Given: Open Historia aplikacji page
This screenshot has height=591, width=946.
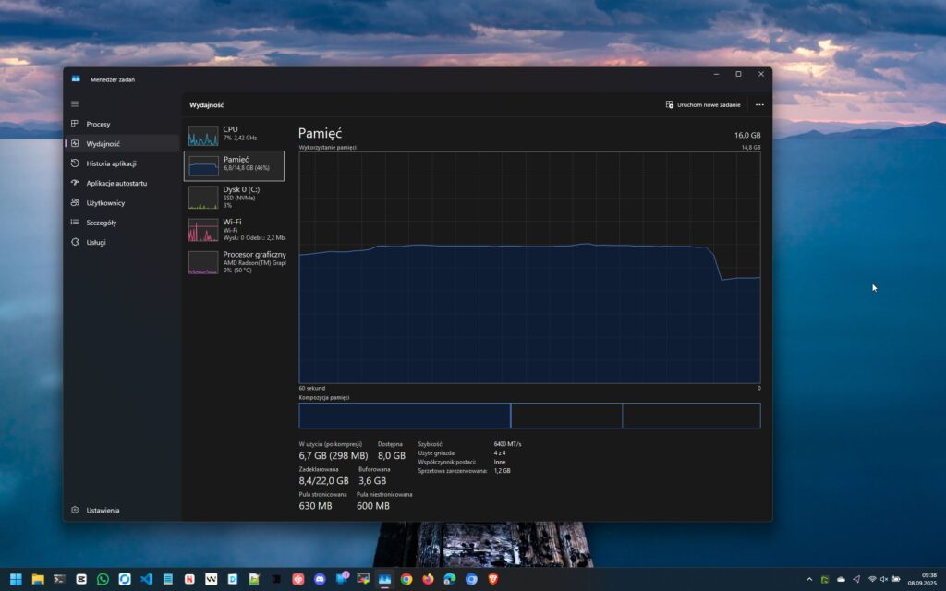Looking at the screenshot, I should tap(111, 163).
